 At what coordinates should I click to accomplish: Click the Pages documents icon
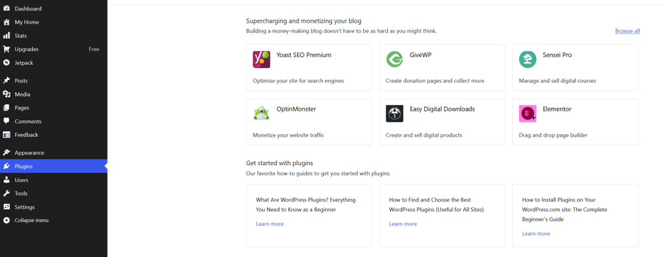tap(6, 108)
